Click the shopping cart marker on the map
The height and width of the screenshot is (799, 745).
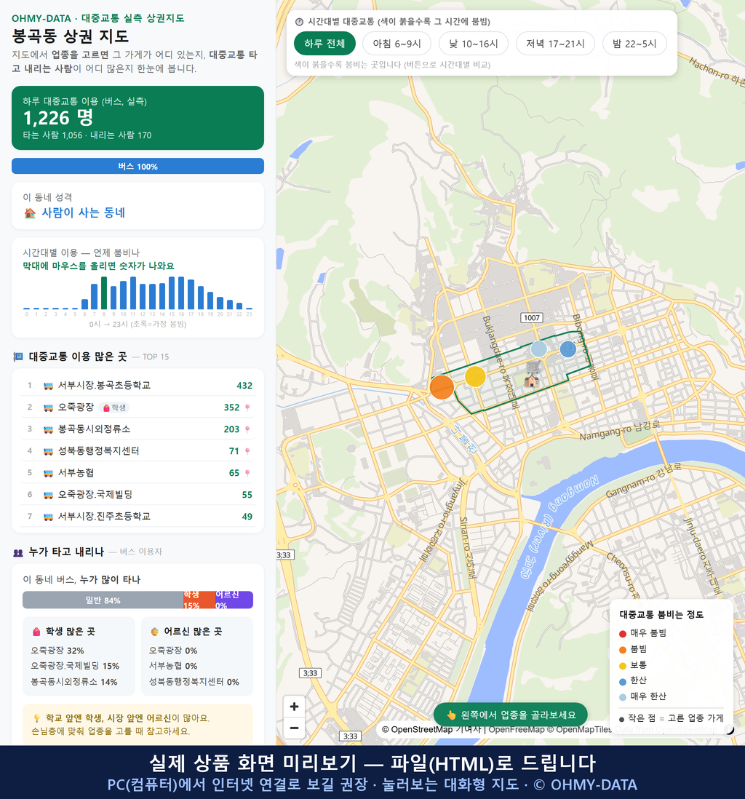click(533, 367)
